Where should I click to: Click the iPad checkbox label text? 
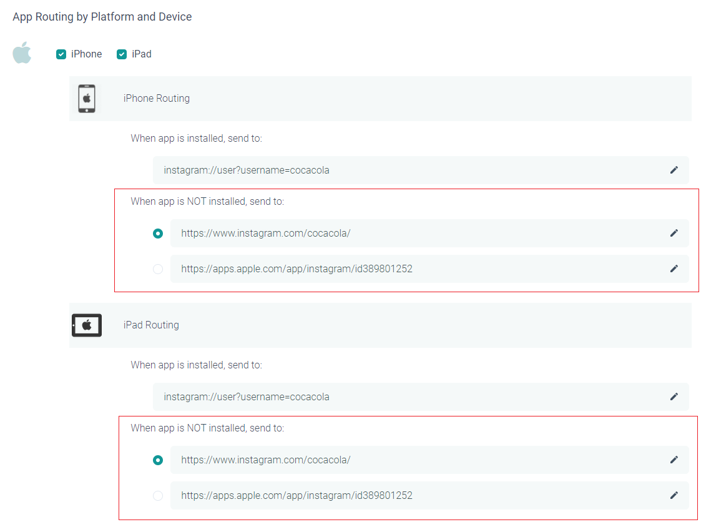[141, 54]
